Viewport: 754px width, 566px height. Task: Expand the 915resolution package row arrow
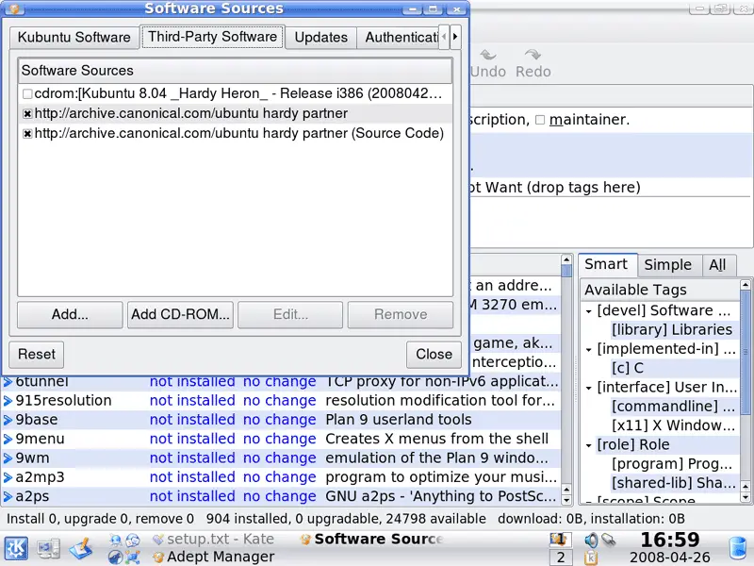8,400
